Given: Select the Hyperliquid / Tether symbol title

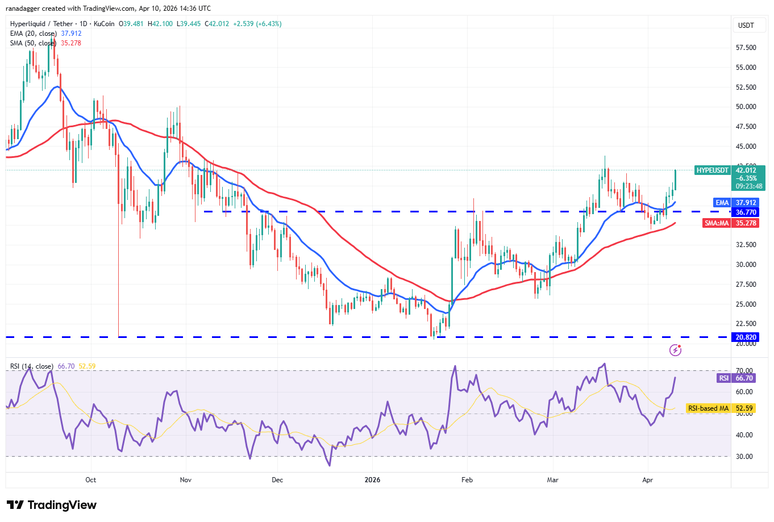Looking at the screenshot, I should [41, 24].
